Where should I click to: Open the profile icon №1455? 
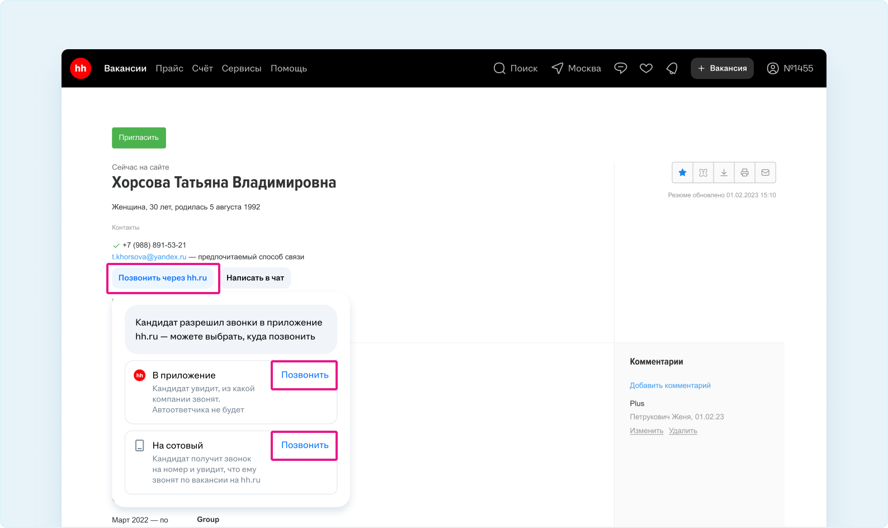point(773,68)
